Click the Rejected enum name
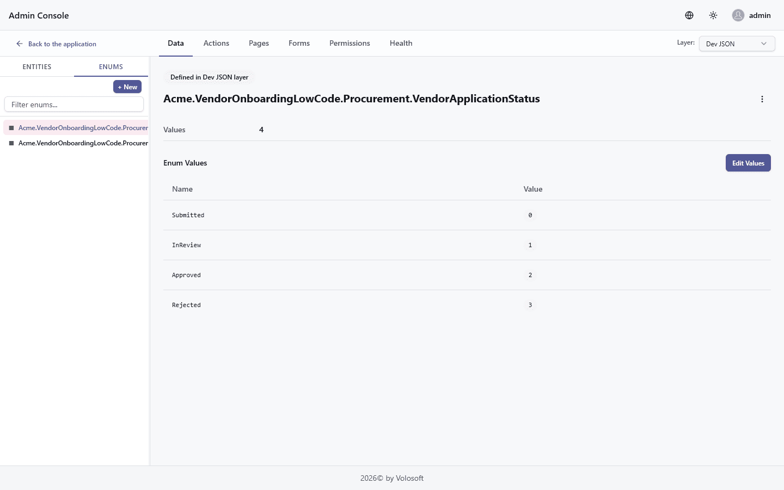784x490 pixels. pos(187,305)
